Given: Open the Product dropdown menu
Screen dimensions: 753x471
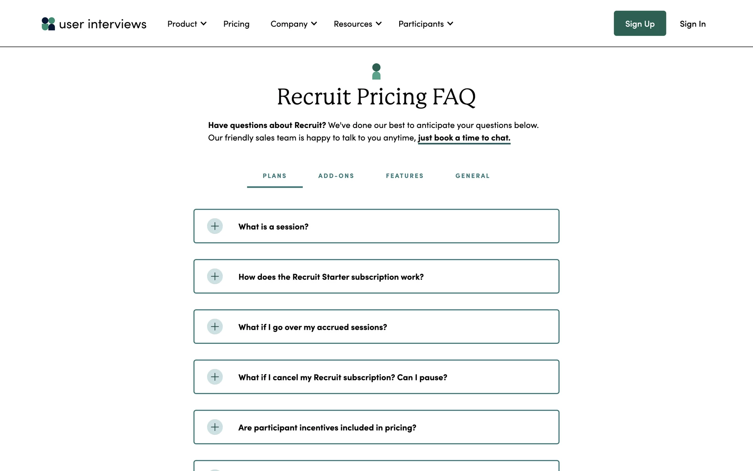Looking at the screenshot, I should click(187, 24).
